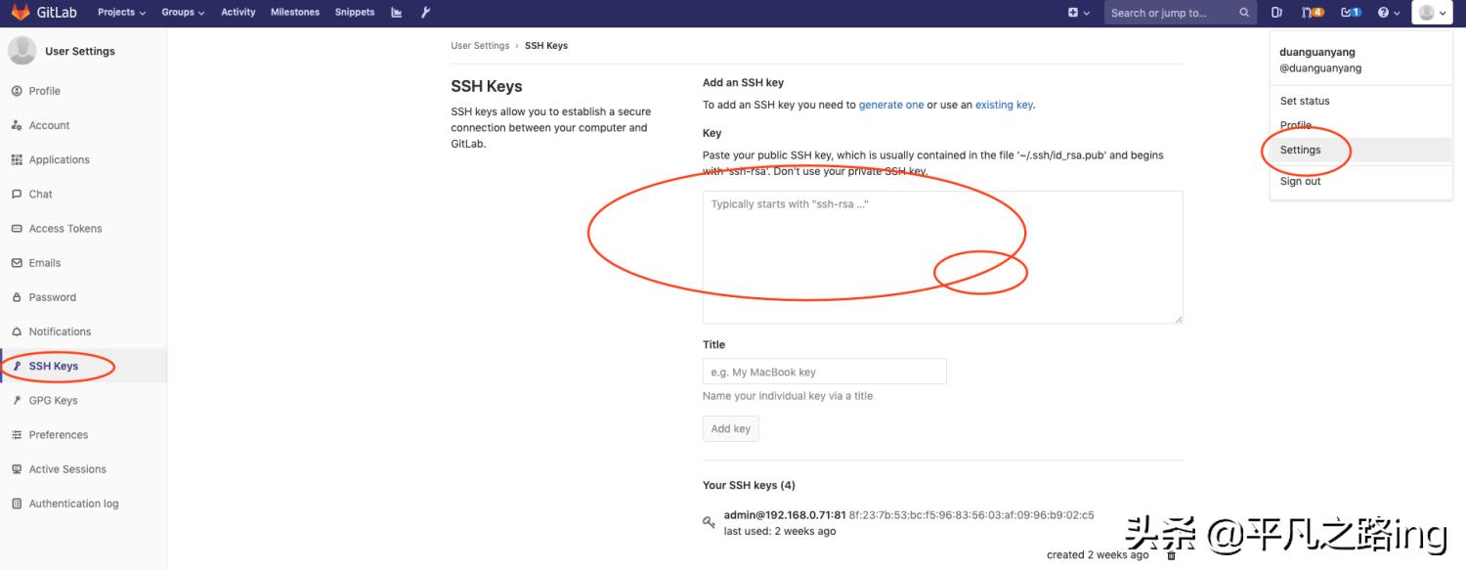
Task: Select Settings in the user menu
Action: coord(1300,150)
